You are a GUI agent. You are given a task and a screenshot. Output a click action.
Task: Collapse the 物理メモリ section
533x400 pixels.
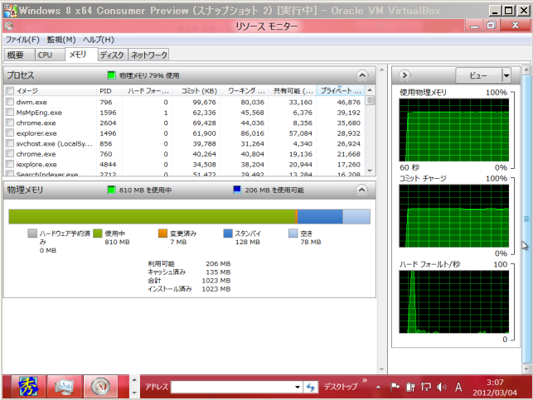pos(361,190)
